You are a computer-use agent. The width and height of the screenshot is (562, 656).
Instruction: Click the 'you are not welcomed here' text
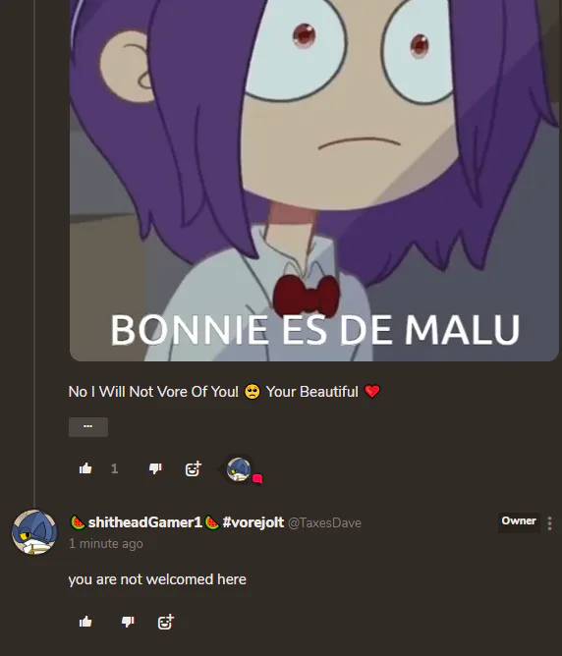(x=157, y=579)
